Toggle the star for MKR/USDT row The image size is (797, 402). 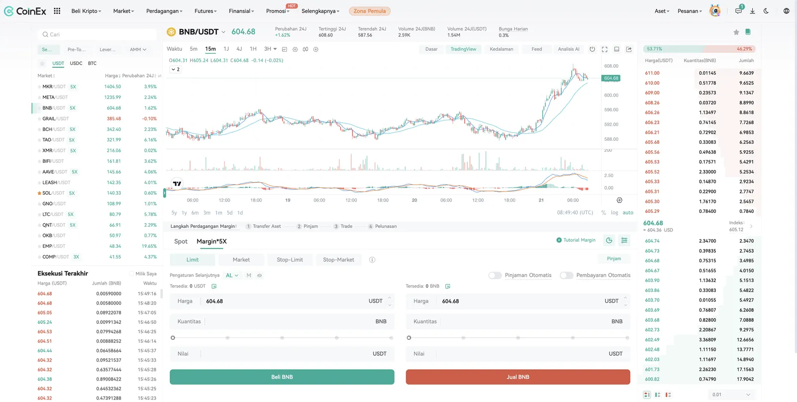39,87
